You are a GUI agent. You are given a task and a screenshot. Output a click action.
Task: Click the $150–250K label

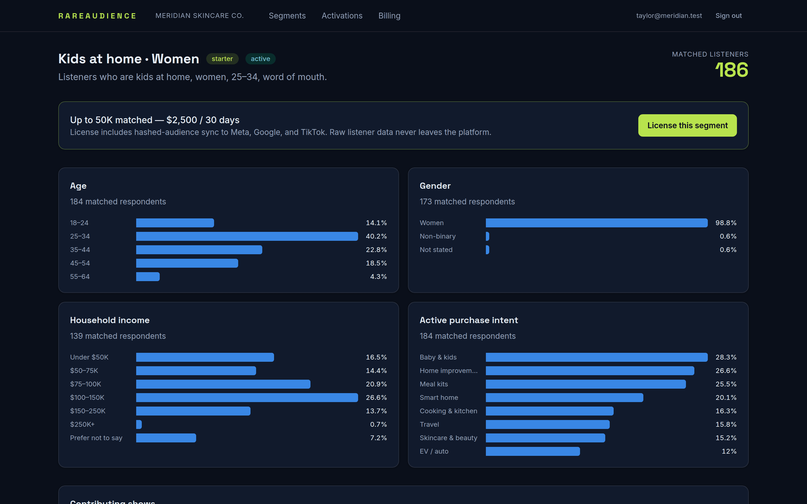pyautogui.click(x=88, y=411)
